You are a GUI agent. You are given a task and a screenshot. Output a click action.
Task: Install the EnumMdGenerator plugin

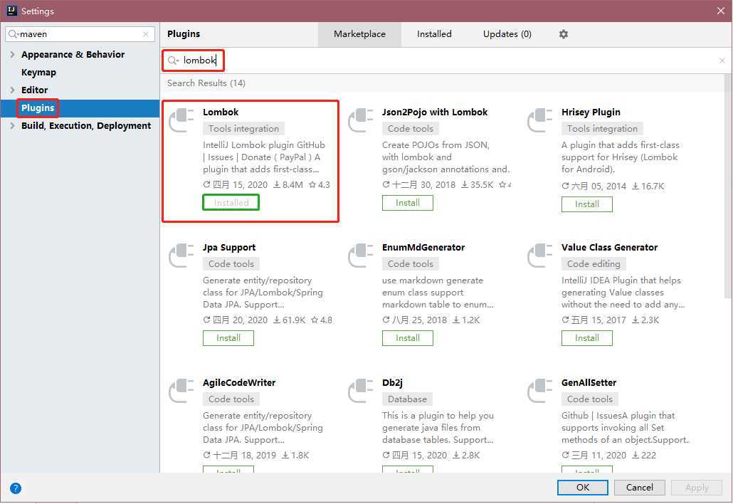pyautogui.click(x=408, y=338)
